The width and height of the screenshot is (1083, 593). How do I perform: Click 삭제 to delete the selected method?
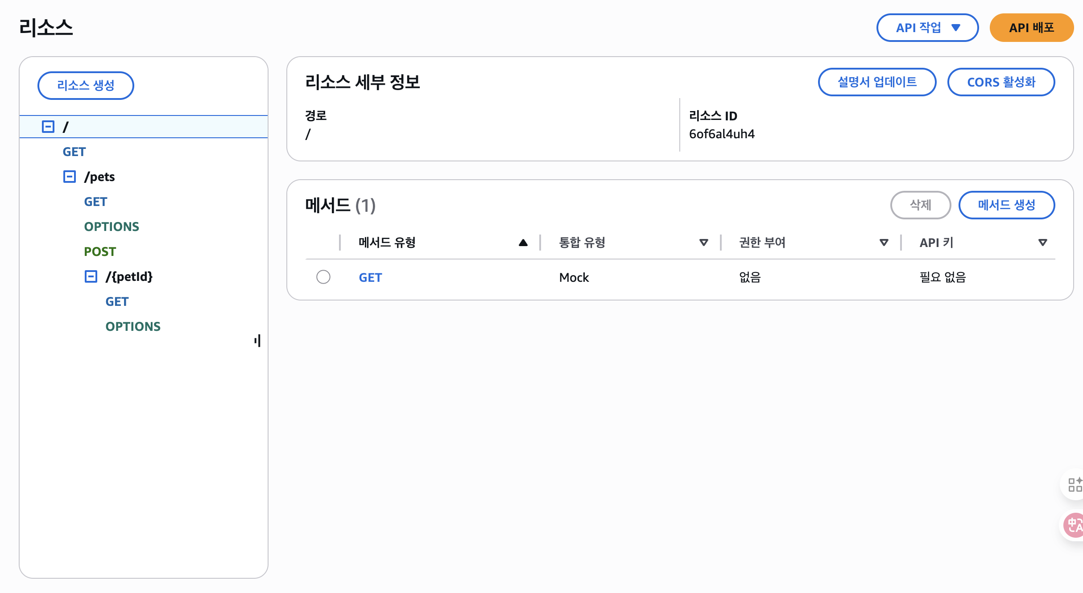pos(920,205)
